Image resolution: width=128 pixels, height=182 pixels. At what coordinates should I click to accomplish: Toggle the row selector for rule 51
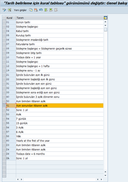4,106
